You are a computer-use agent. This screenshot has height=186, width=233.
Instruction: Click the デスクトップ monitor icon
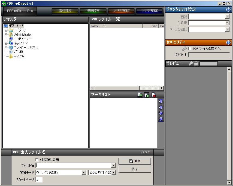(x=6, y=26)
